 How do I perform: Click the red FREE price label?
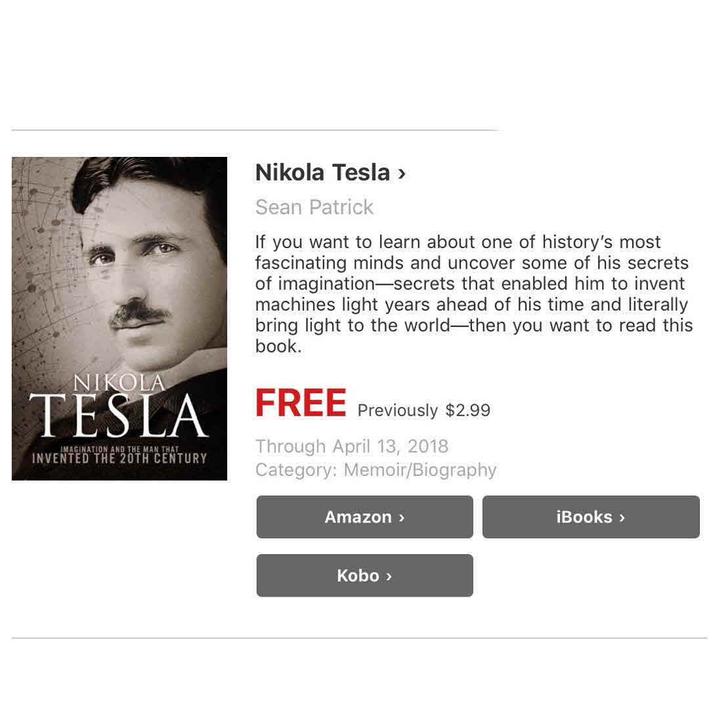[300, 403]
